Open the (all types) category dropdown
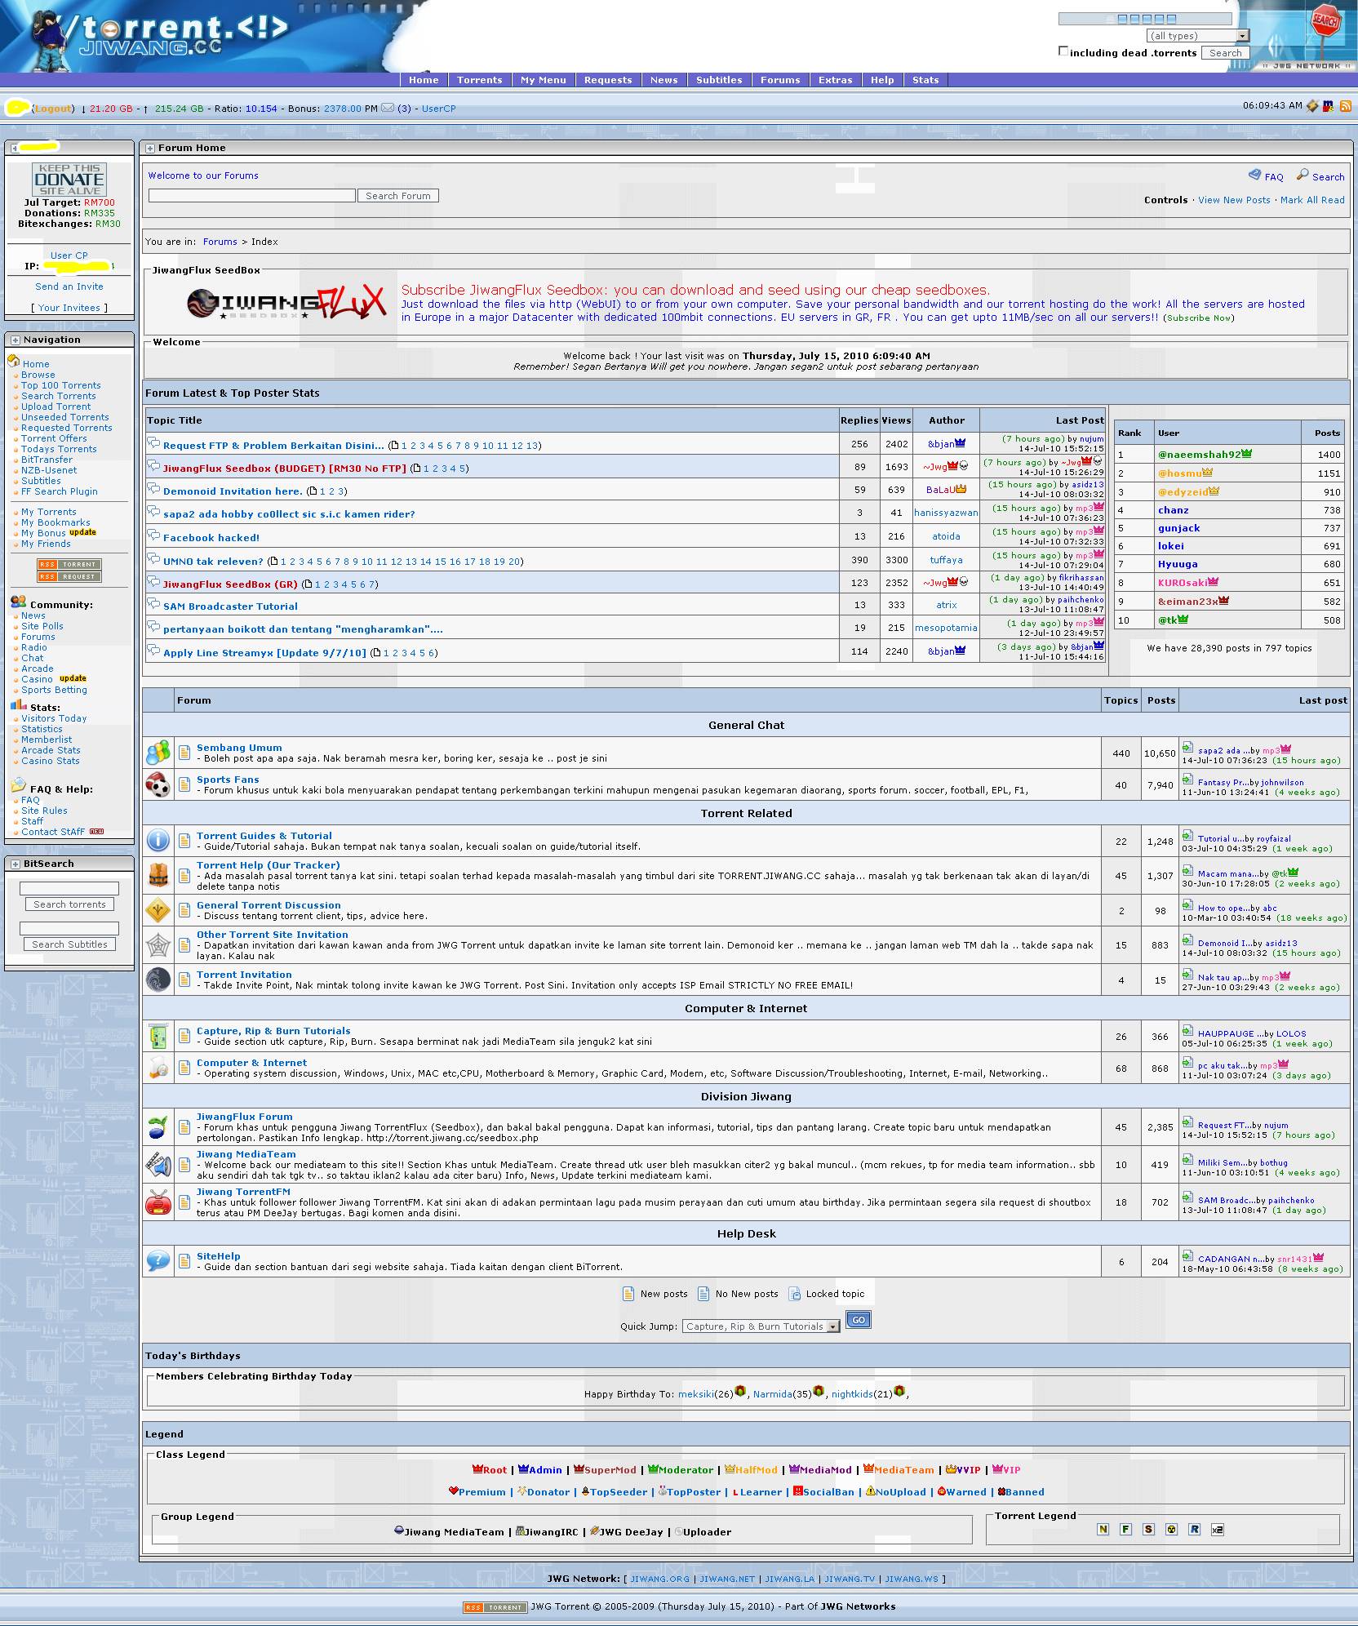 (1197, 36)
